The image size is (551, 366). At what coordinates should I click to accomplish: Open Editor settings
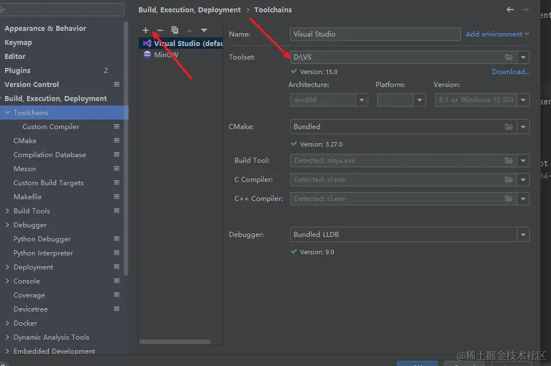pos(15,57)
